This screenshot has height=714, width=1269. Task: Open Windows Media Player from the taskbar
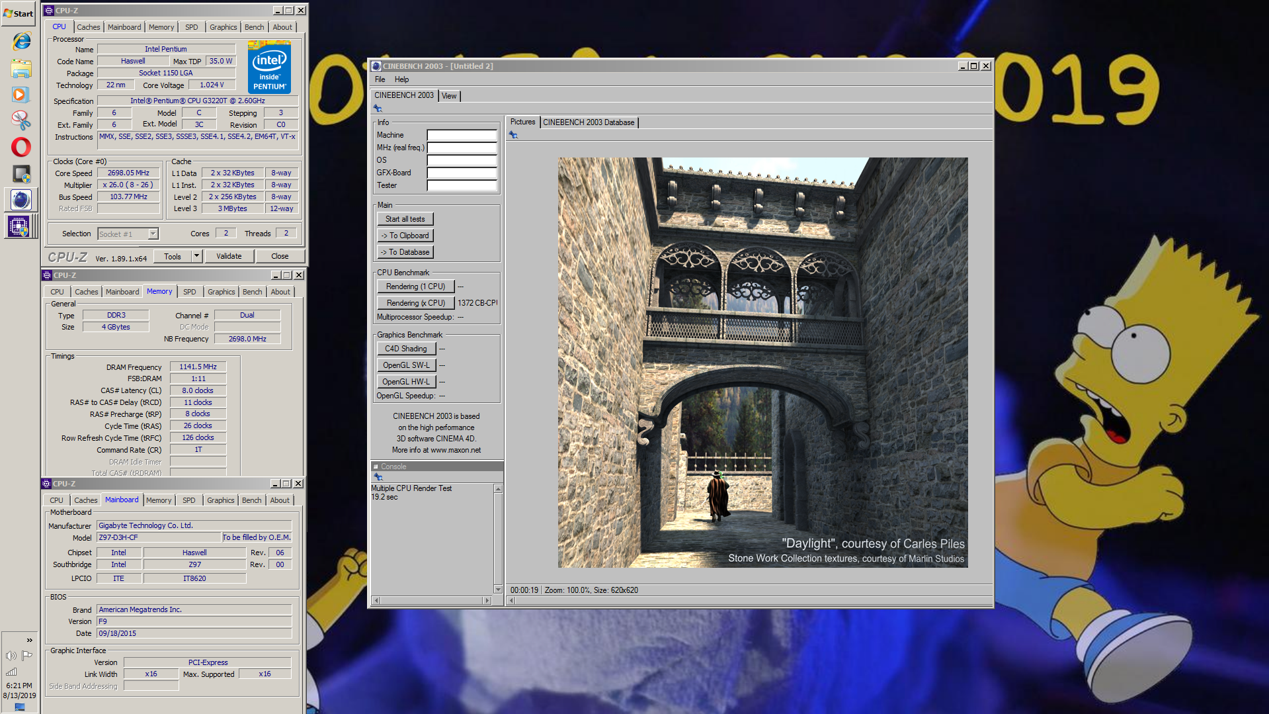coord(20,95)
